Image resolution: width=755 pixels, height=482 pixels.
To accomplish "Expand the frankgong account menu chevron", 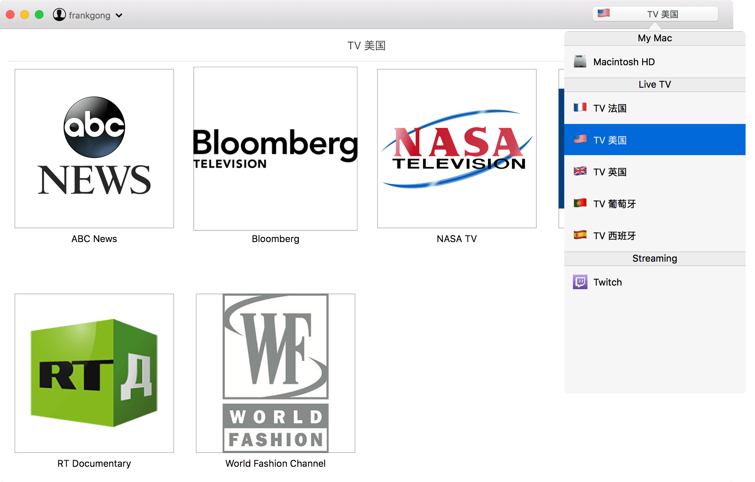I will click(119, 16).
